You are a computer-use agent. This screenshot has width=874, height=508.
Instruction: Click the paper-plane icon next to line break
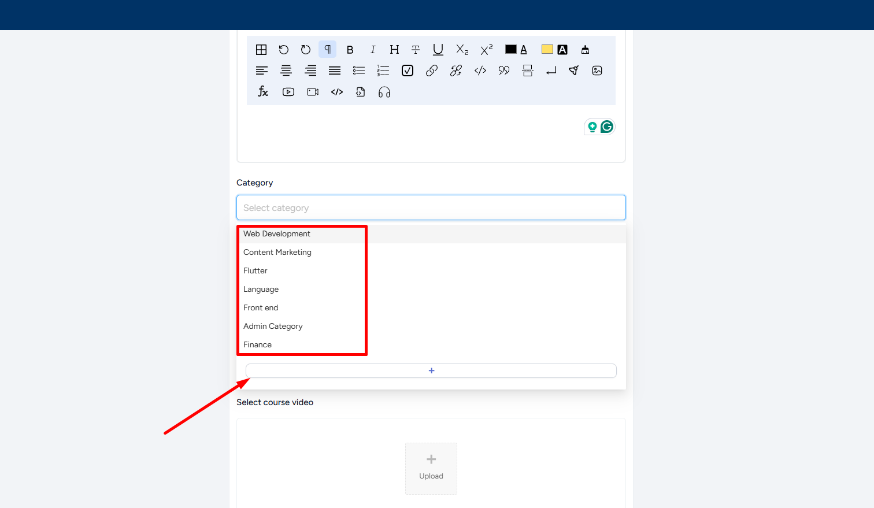click(x=573, y=71)
